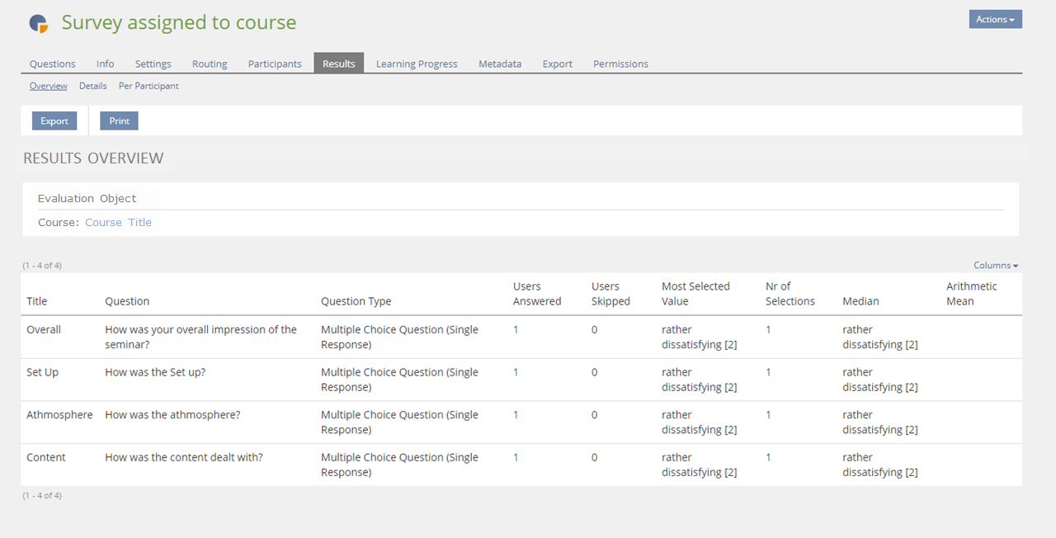This screenshot has width=1056, height=538.
Task: Follow the Course Title link
Action: click(x=118, y=223)
